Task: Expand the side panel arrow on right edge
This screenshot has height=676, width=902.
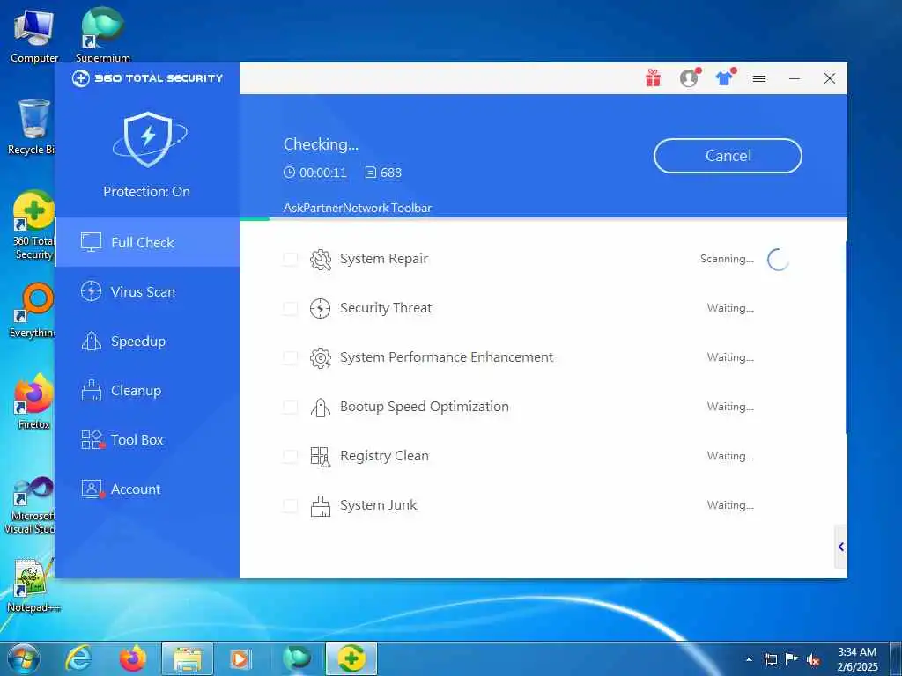Action: (x=840, y=547)
